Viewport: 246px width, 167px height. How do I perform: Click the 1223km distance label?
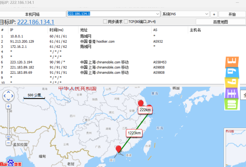pos(134,133)
